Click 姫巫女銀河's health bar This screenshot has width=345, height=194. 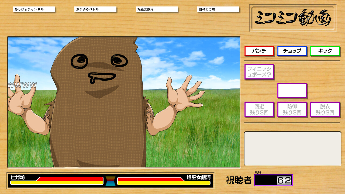(x=164, y=181)
